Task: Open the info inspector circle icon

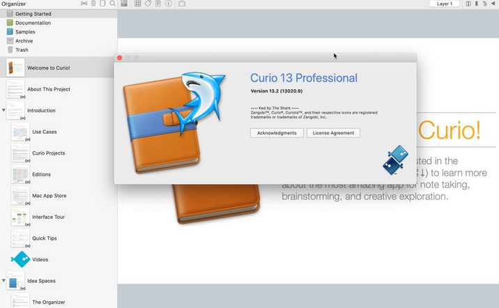Action: click(x=169, y=3)
